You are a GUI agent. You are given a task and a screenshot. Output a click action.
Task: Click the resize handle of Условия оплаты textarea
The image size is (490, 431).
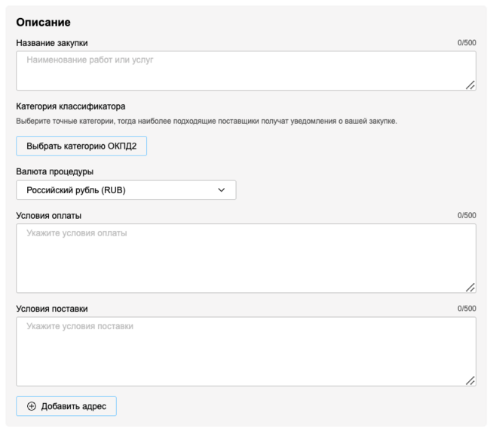tap(470, 288)
